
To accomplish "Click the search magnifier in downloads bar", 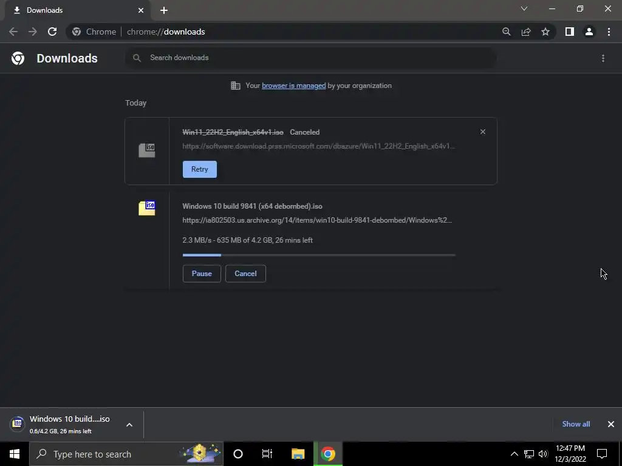I will pos(137,58).
